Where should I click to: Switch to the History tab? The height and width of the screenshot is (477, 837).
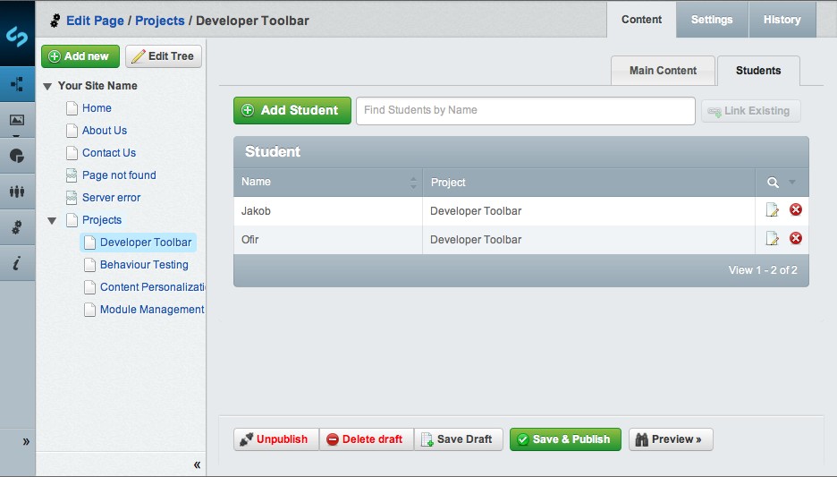(782, 20)
